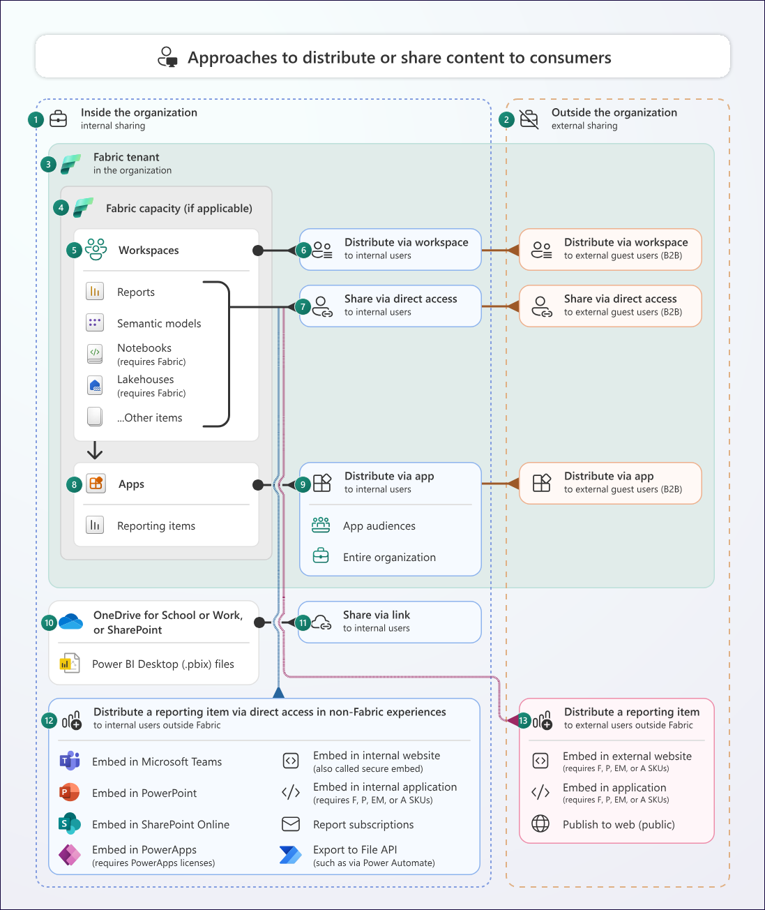
Task: Click the title 'Approaches to distribute or share content to consumers'
Action: [x=400, y=57]
